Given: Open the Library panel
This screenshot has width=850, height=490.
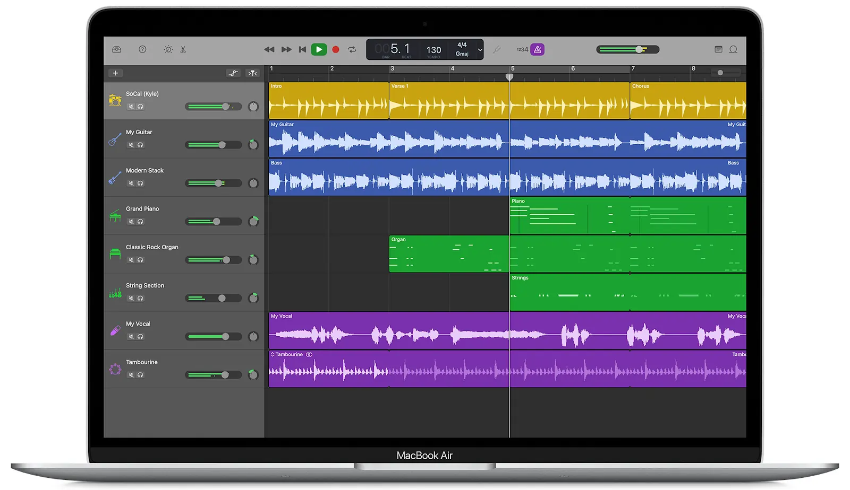Looking at the screenshot, I should point(116,49).
